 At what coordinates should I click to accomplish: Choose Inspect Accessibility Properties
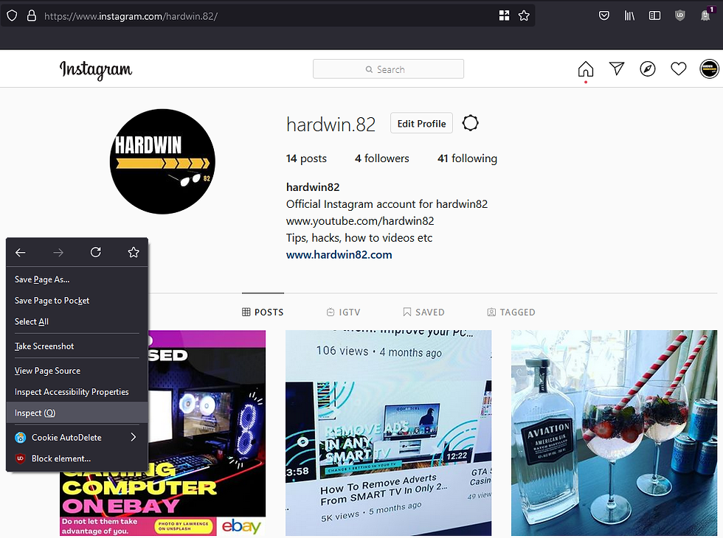pos(77,391)
